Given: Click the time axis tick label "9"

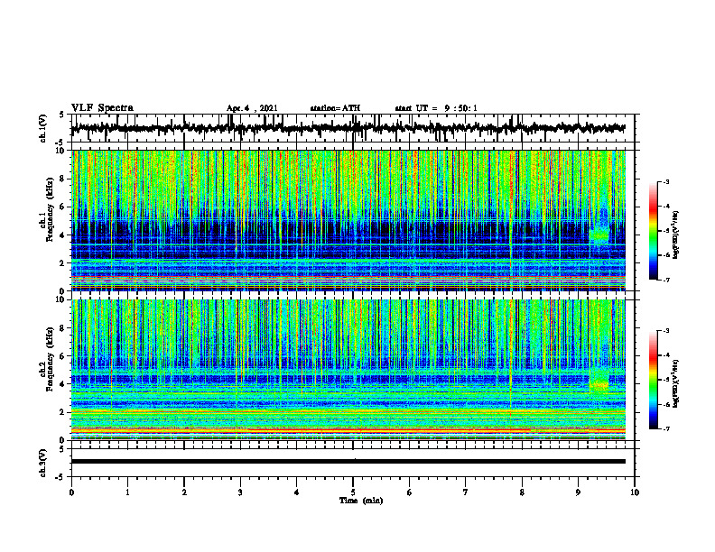Looking at the screenshot, I should [578, 492].
